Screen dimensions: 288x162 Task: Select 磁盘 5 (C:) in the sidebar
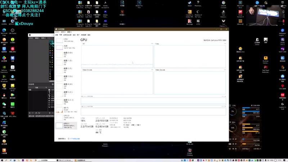(66, 94)
